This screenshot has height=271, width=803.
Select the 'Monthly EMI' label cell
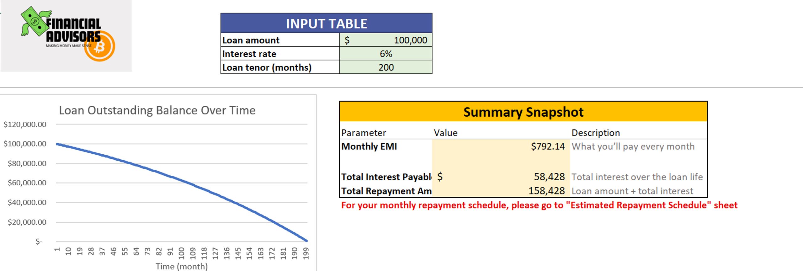(386, 146)
